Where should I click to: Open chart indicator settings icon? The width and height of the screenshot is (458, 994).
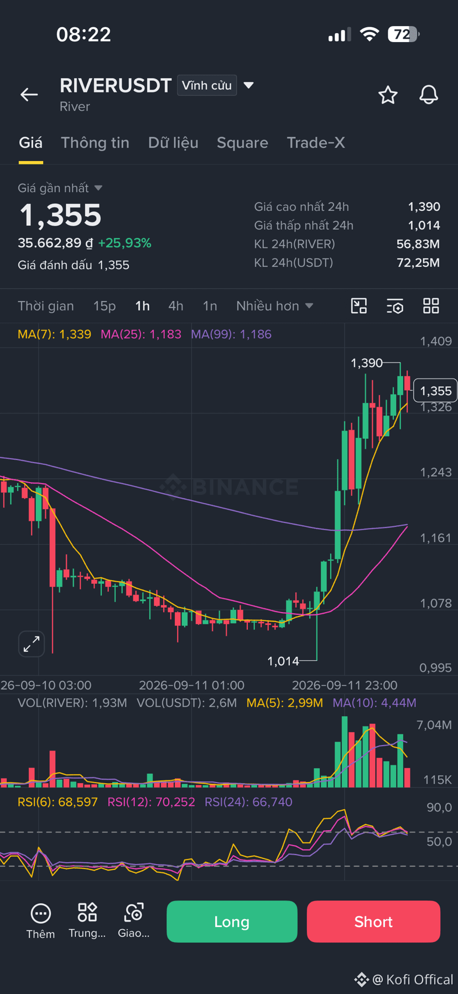pos(395,306)
